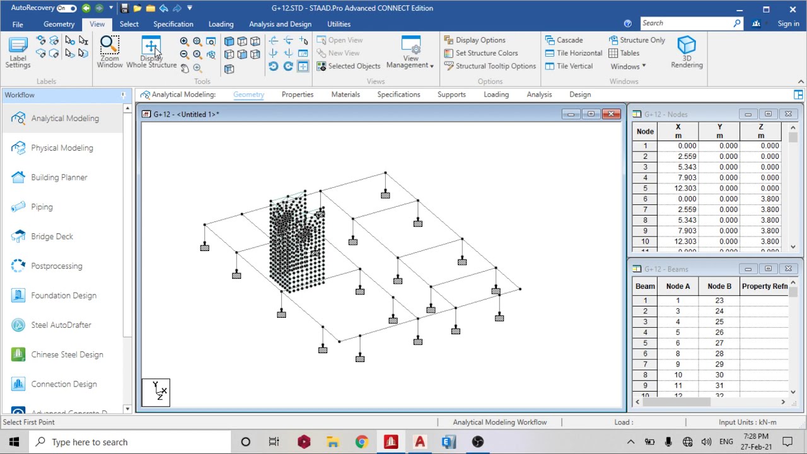
Task: Expand the page layout icon at right of modeling tabs
Action: [x=798, y=95]
